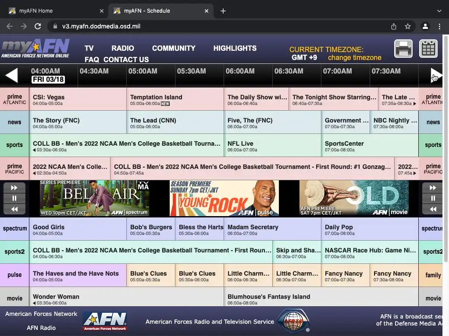
Task: Click the print schedule printer icon
Action: 403,49
